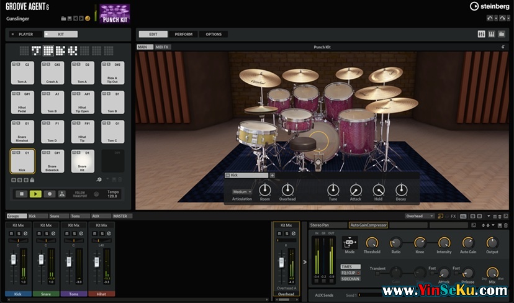Trigger the Crash A pad
Image resolution: width=514 pixels, height=303 pixels.
coord(52,73)
